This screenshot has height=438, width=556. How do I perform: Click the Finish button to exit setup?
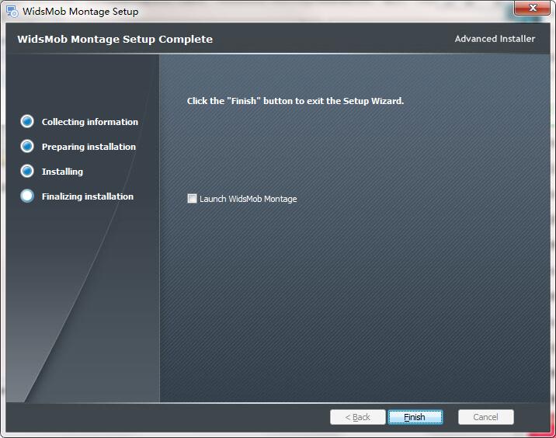[x=415, y=417]
